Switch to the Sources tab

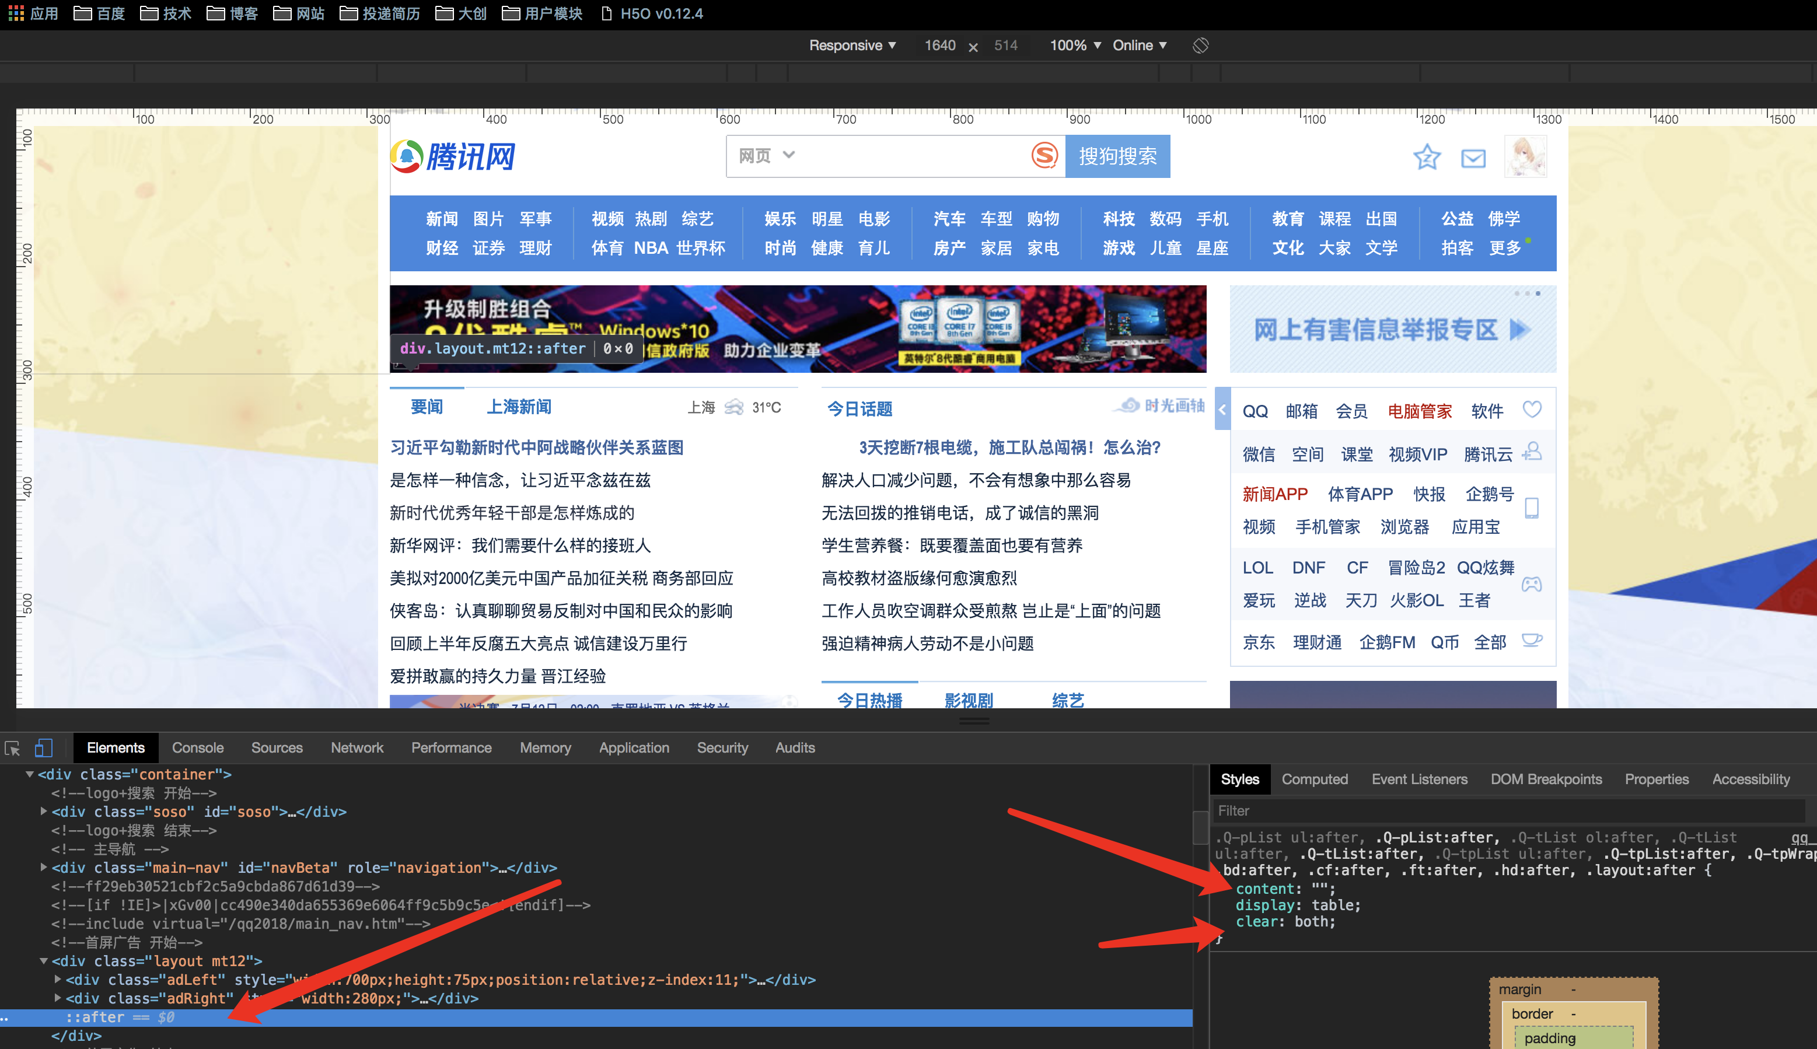[x=277, y=748]
